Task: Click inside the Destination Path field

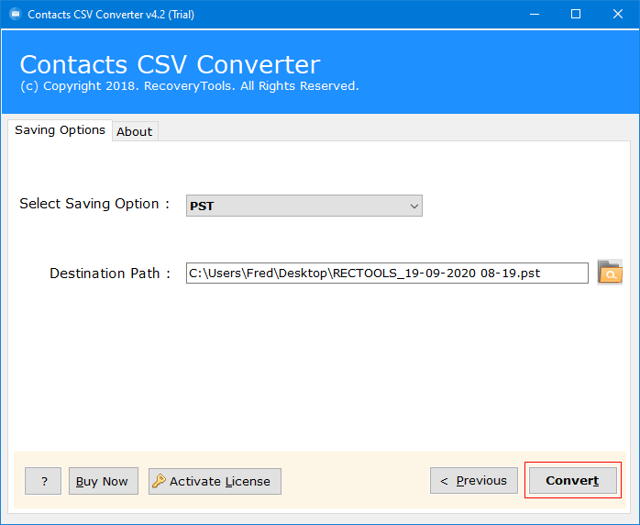Action: pyautogui.click(x=387, y=273)
